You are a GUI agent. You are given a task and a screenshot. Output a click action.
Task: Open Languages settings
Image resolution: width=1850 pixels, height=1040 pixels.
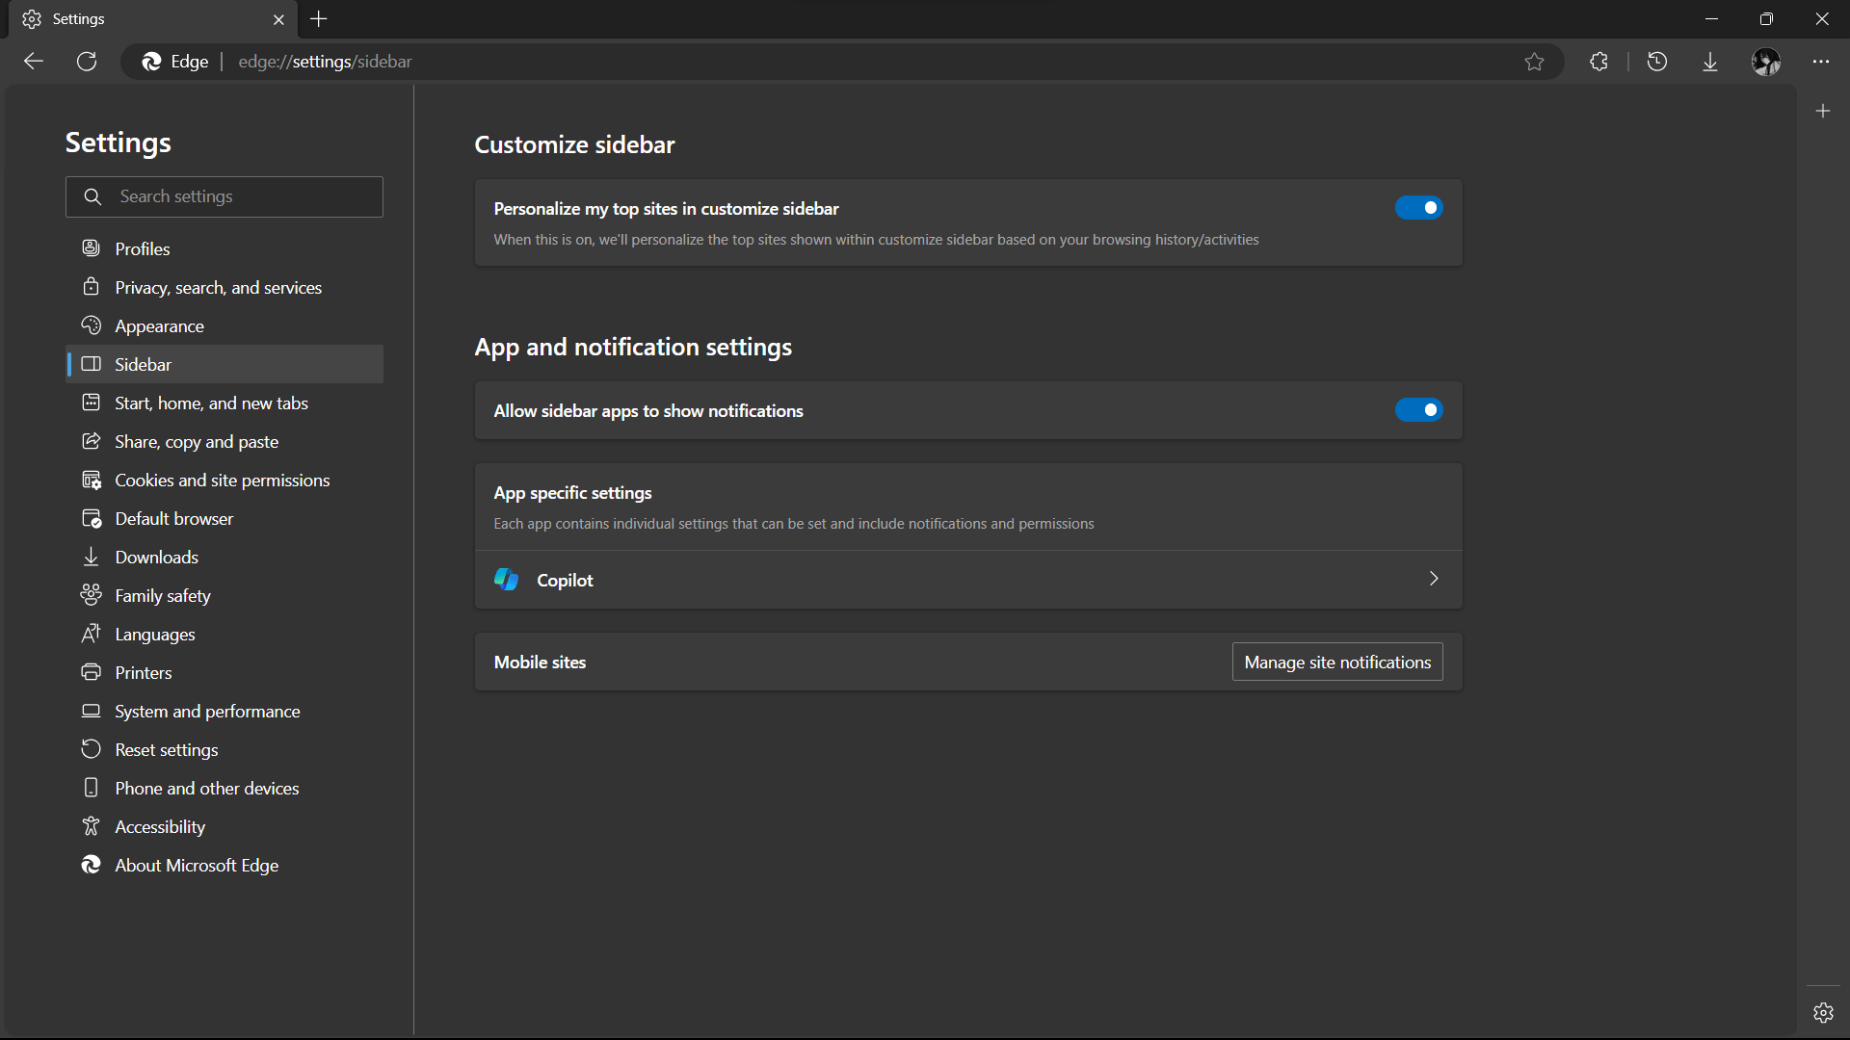coord(225,634)
